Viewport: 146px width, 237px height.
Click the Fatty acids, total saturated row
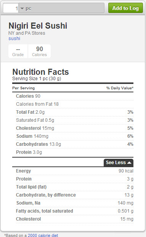click(75, 211)
